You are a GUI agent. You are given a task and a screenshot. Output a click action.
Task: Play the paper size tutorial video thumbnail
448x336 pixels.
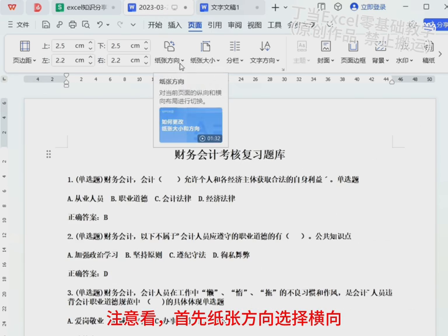191,125
